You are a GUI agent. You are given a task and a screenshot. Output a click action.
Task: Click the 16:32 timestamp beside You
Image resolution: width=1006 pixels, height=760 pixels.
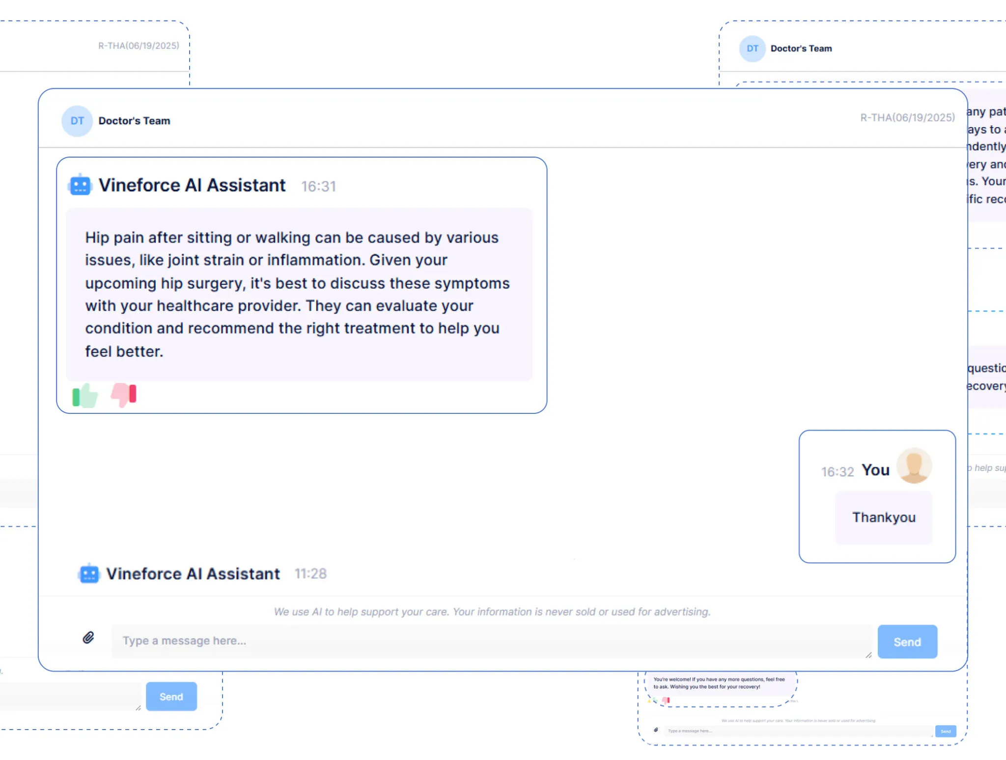click(x=838, y=472)
